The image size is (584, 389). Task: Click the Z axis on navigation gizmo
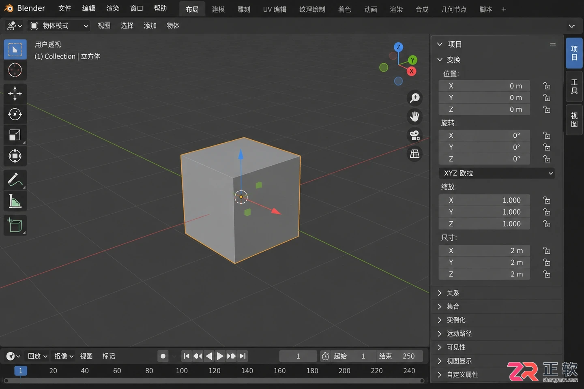pos(399,47)
